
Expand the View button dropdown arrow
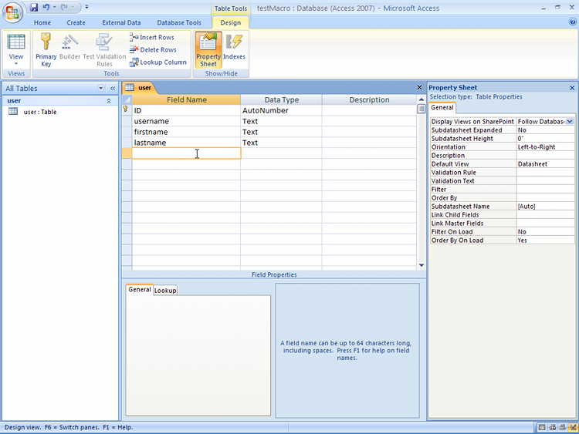tap(16, 63)
